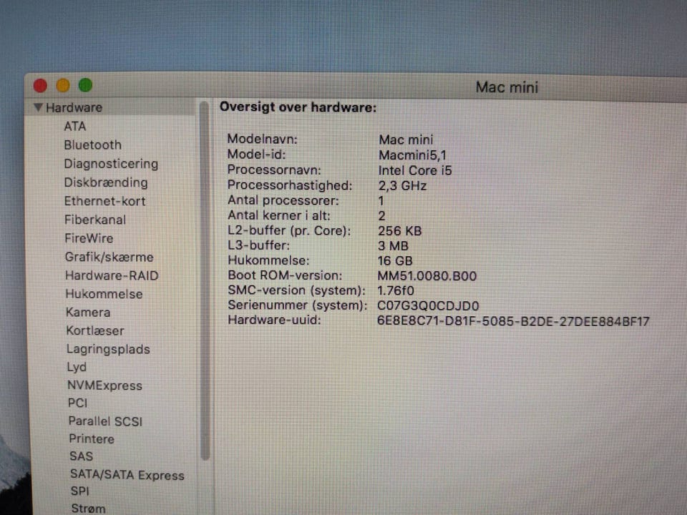Click the 'Processornavn:' label

274,170
